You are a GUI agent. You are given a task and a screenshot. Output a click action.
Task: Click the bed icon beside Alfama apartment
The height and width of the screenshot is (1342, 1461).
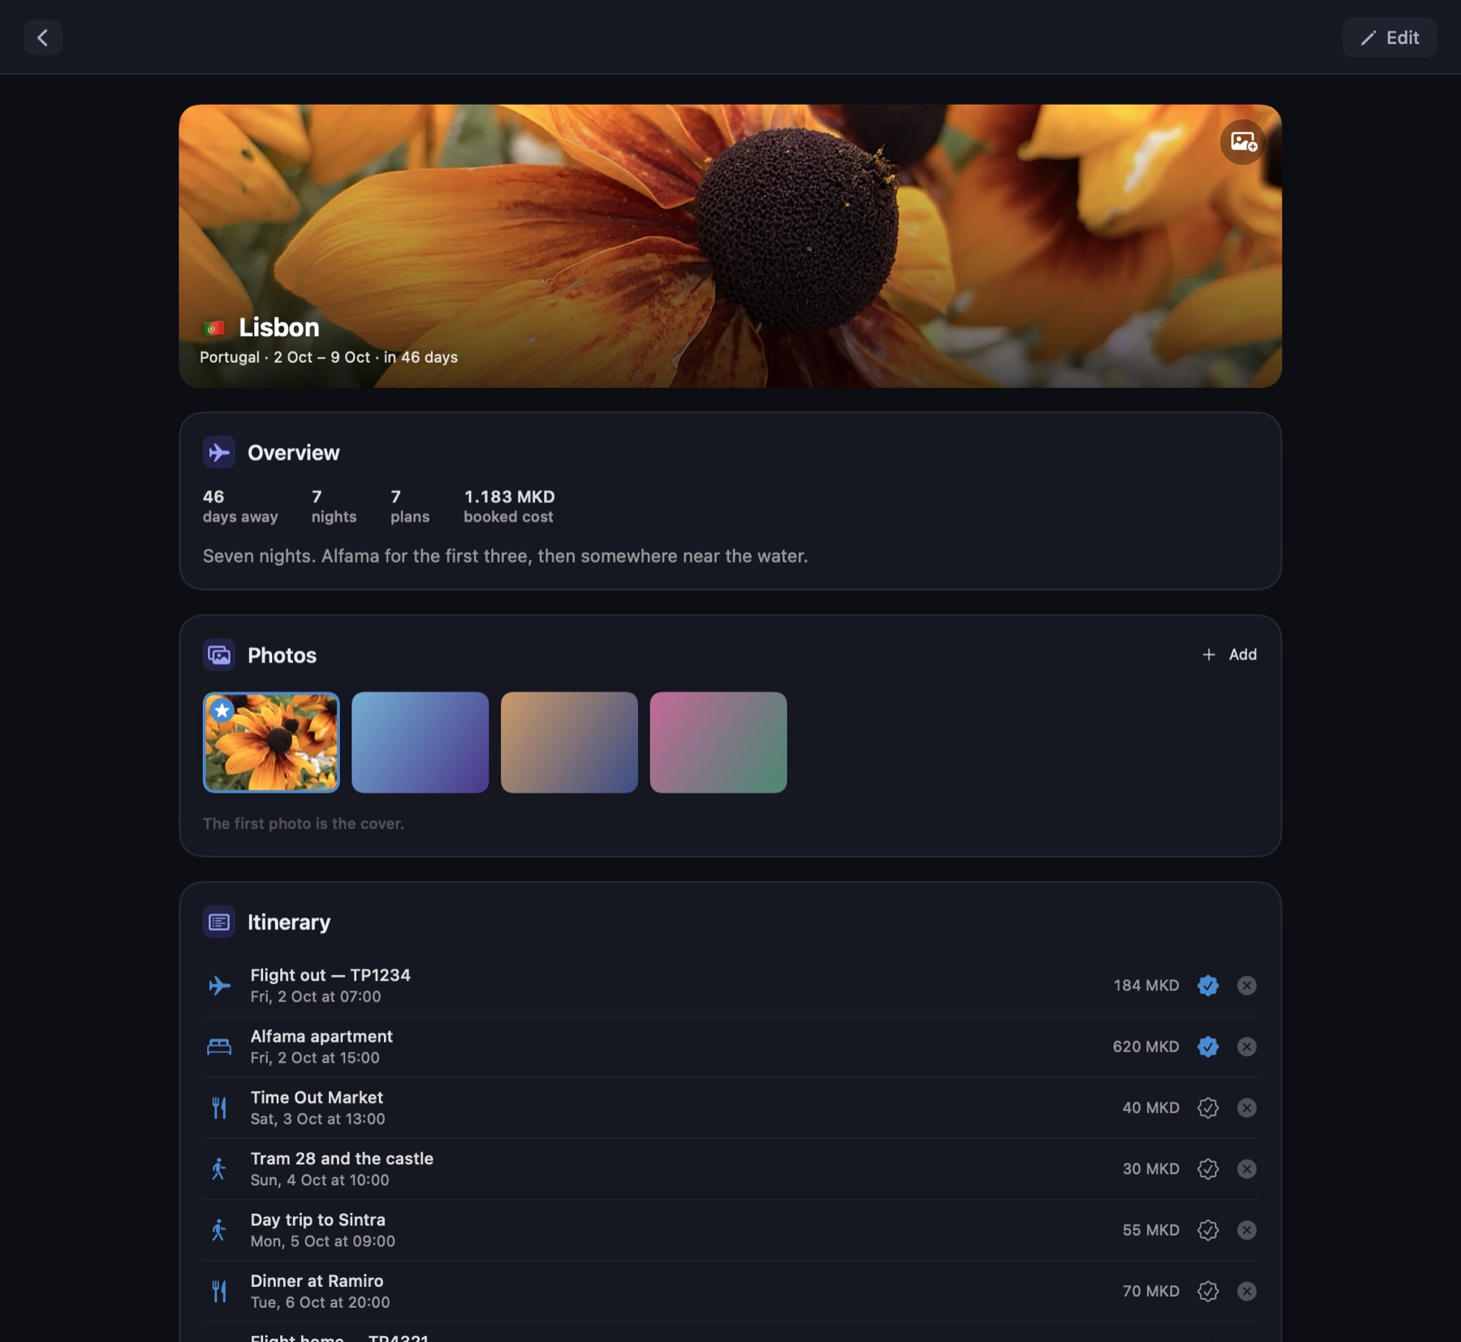coord(219,1046)
